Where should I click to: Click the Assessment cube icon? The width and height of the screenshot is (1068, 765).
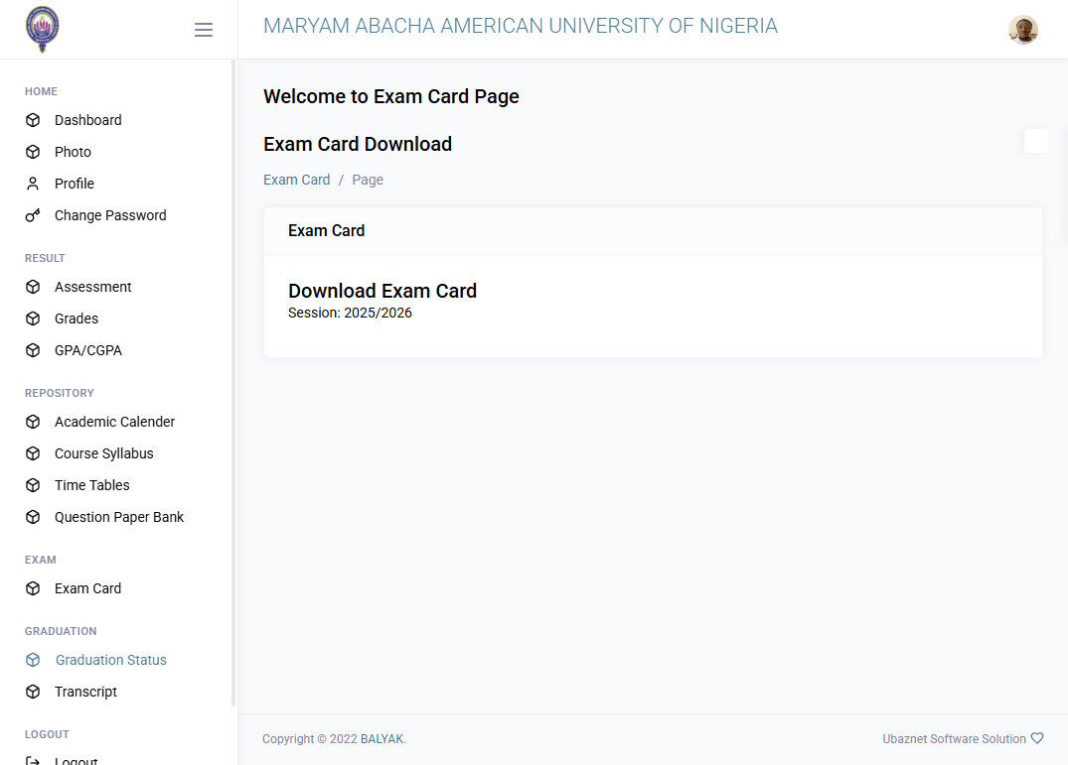tap(33, 287)
